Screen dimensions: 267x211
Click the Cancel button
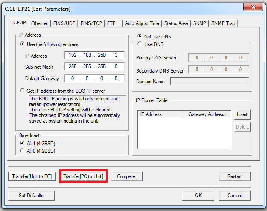[235, 196]
